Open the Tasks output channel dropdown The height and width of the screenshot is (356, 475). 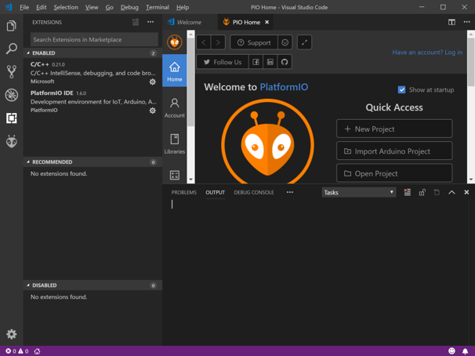[x=358, y=192]
